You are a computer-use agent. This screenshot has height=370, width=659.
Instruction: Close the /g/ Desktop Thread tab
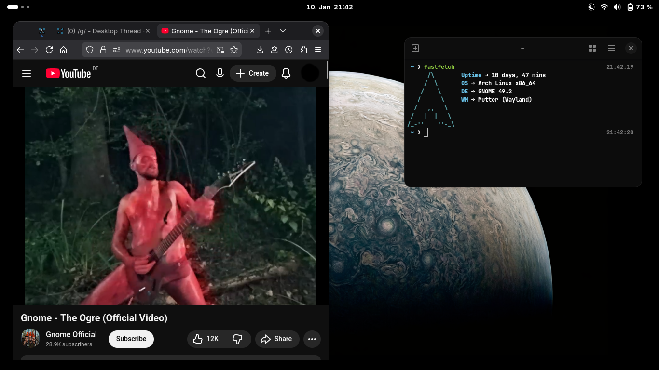click(148, 31)
